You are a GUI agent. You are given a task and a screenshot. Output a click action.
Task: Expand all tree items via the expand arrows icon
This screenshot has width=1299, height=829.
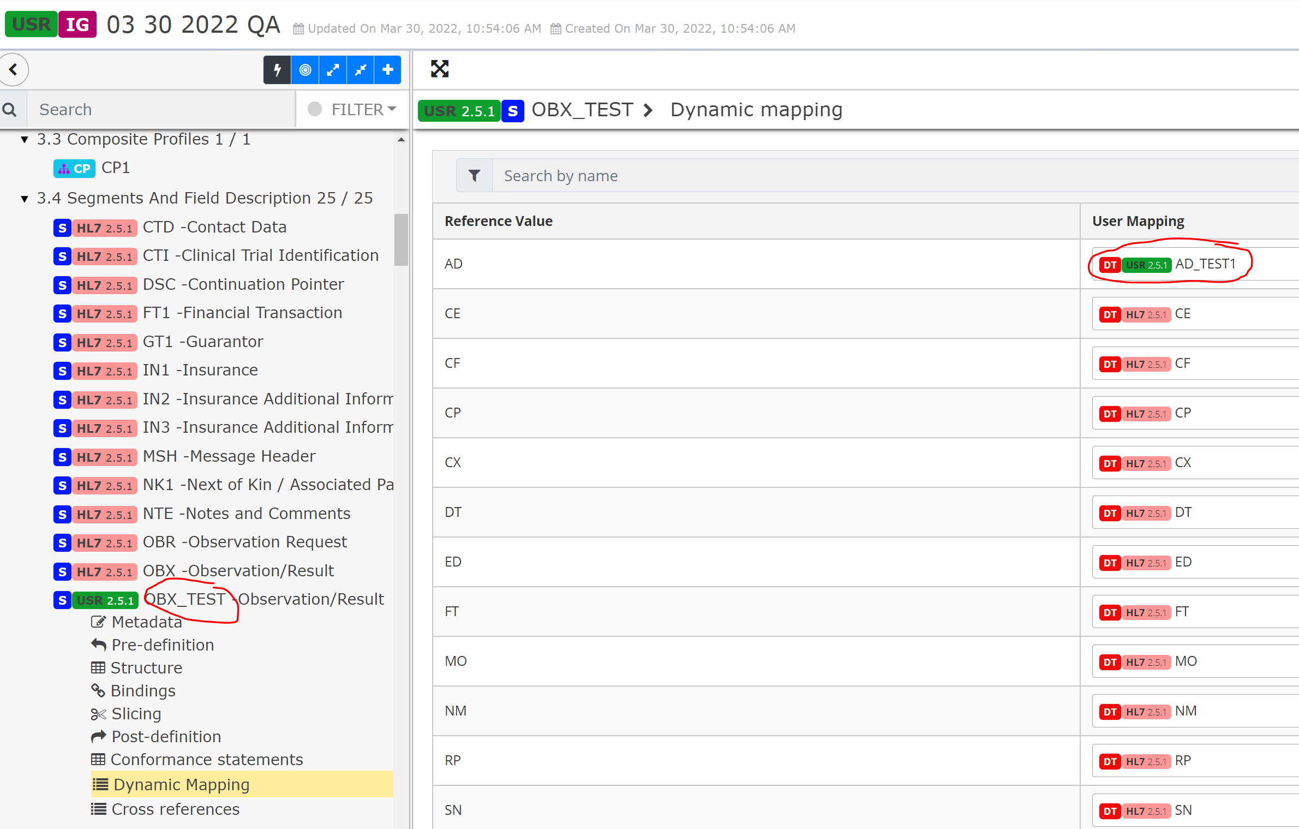(333, 70)
